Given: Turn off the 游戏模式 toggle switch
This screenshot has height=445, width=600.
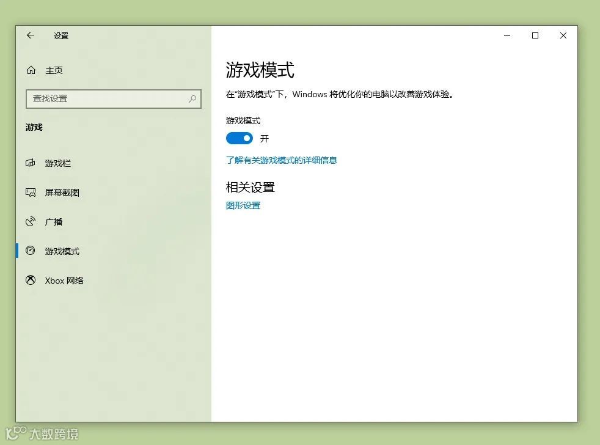Looking at the screenshot, I should [x=239, y=138].
